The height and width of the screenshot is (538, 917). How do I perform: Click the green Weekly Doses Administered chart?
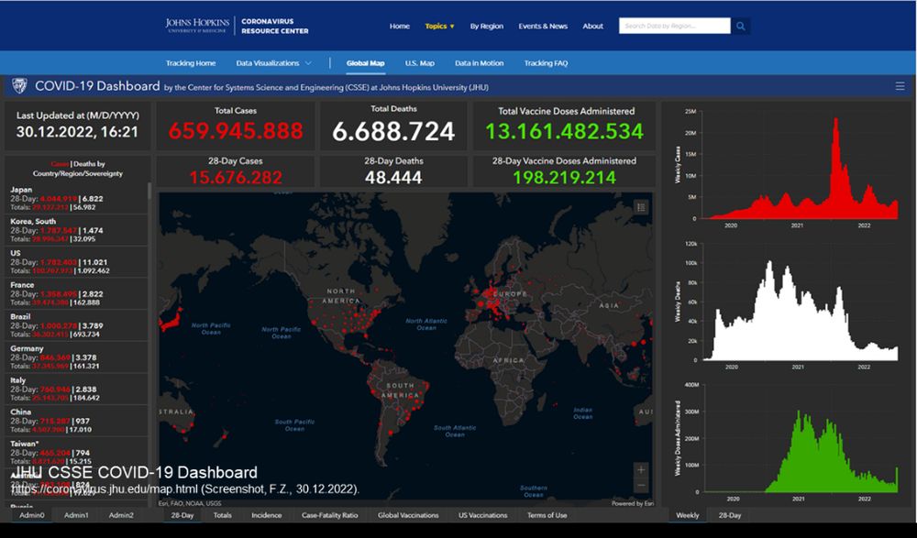(786, 442)
